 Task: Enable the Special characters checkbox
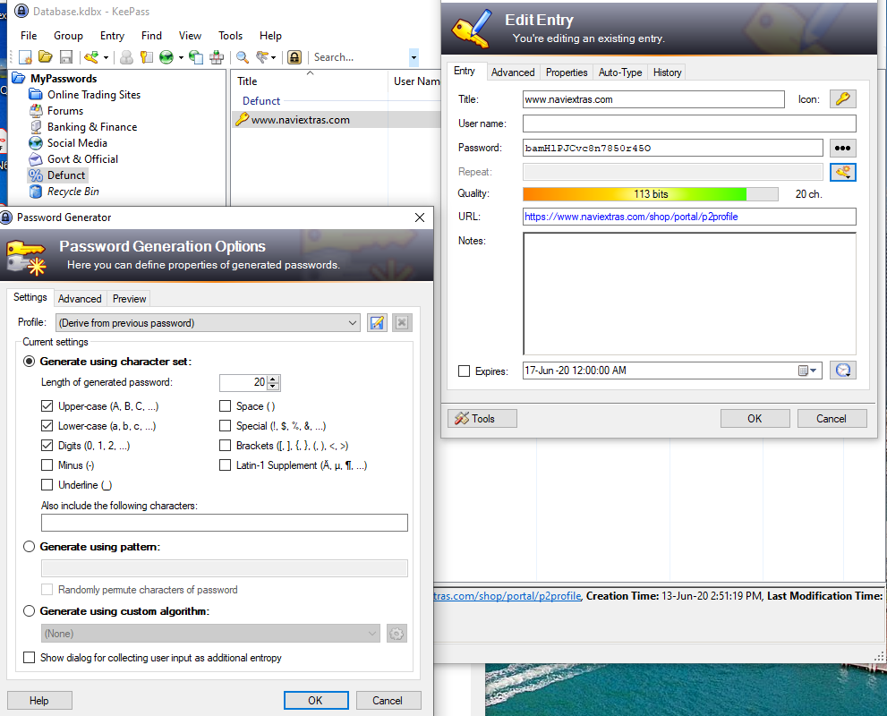[x=226, y=426]
